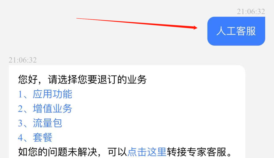Screen dimensions: 274x158
Task: Click the text 转接专家客服 at the end
Action: [196, 152]
